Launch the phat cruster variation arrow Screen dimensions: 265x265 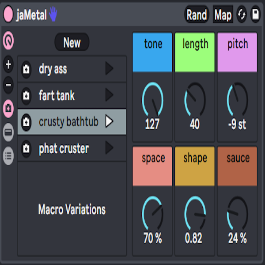[109, 148]
